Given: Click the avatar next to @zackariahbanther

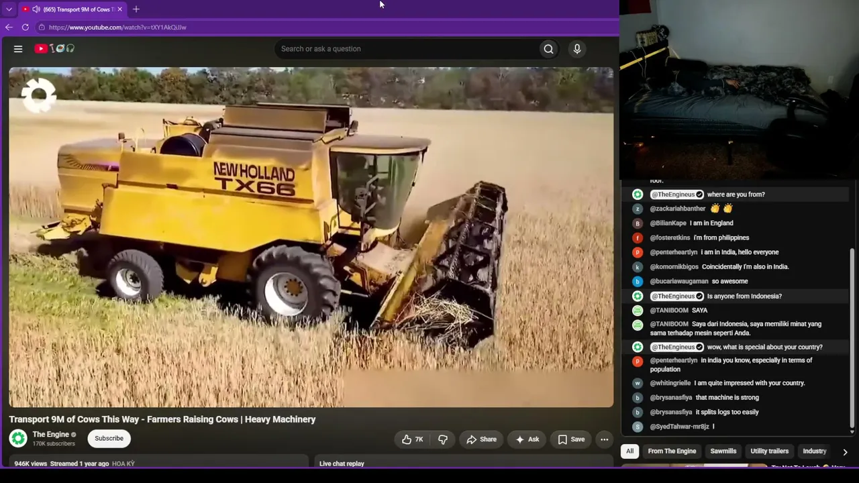Looking at the screenshot, I should (638, 209).
